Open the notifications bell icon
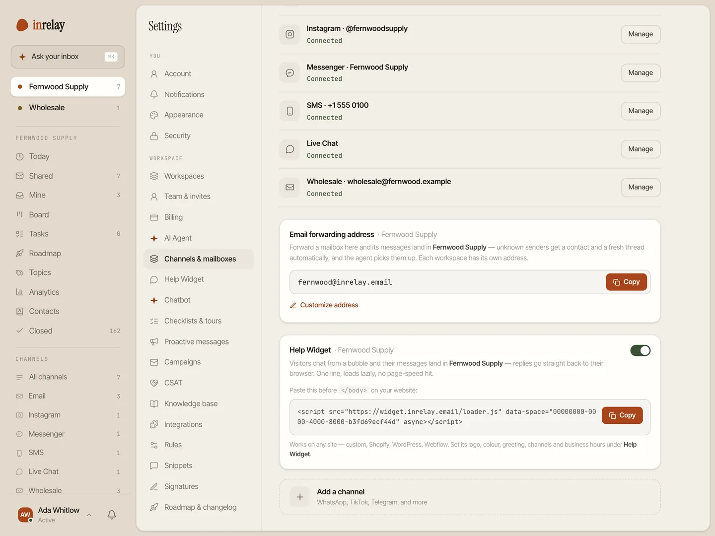Viewport: 715px width, 536px height. click(112, 515)
